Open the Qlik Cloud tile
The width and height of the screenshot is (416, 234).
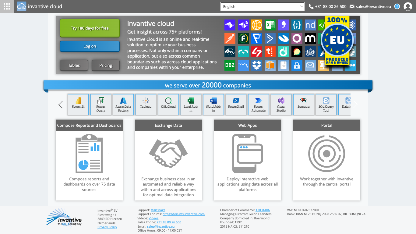click(168, 105)
